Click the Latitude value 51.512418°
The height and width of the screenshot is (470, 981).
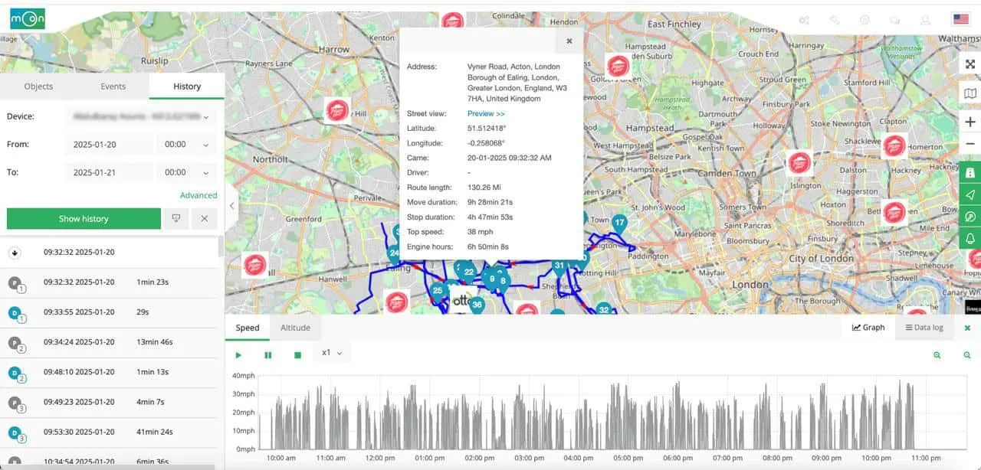click(487, 129)
